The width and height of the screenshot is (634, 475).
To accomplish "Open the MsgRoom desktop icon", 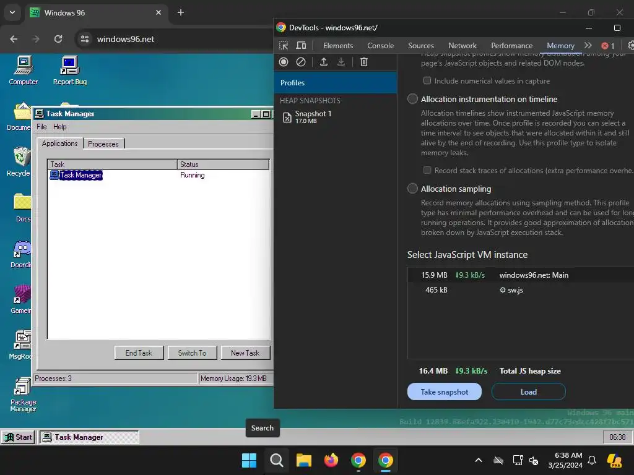I will point(22,345).
